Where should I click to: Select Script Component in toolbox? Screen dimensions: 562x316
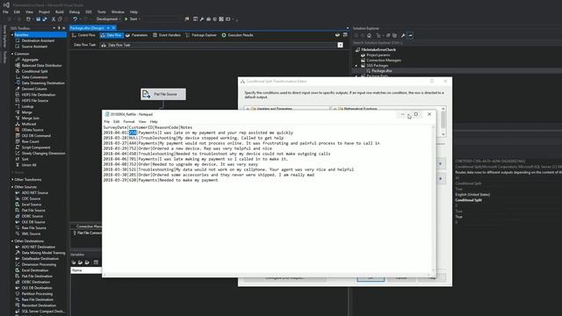[36, 147]
